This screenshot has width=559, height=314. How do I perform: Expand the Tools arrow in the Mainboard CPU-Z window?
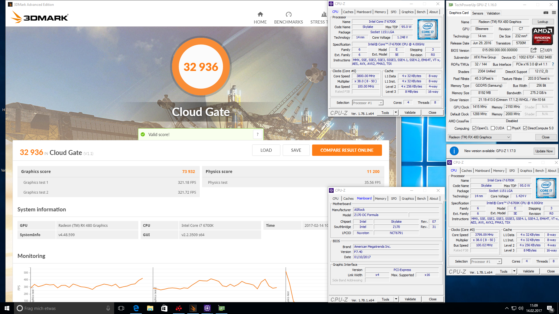[x=396, y=299]
